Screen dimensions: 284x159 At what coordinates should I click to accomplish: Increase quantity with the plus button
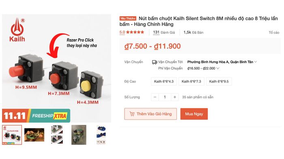pos(174,97)
